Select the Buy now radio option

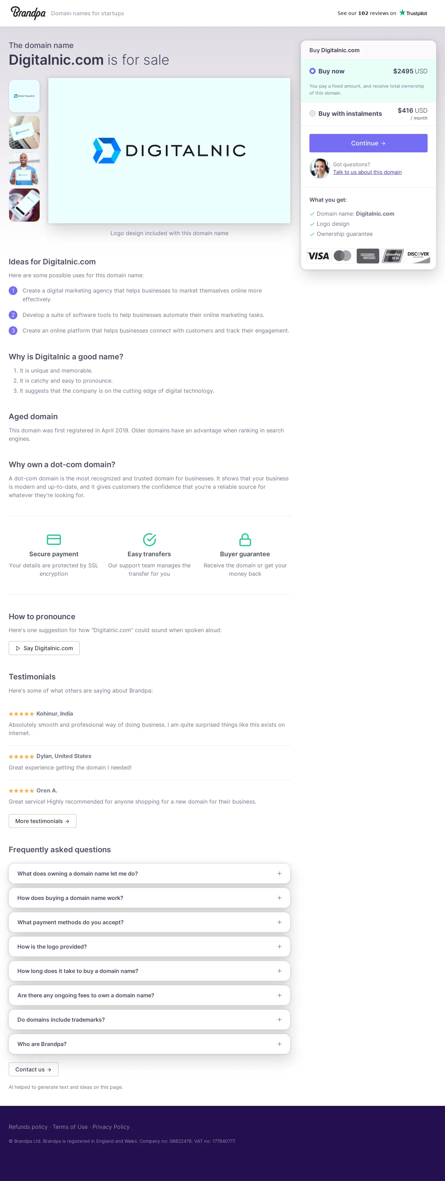point(313,71)
